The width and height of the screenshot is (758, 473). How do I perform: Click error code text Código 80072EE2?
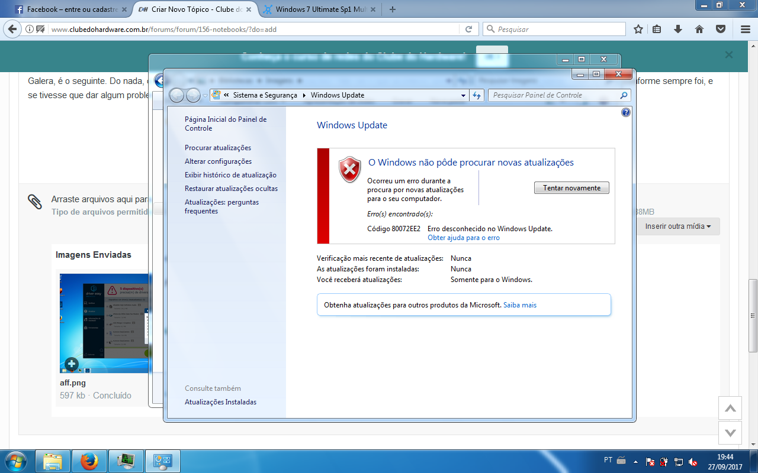tap(394, 229)
